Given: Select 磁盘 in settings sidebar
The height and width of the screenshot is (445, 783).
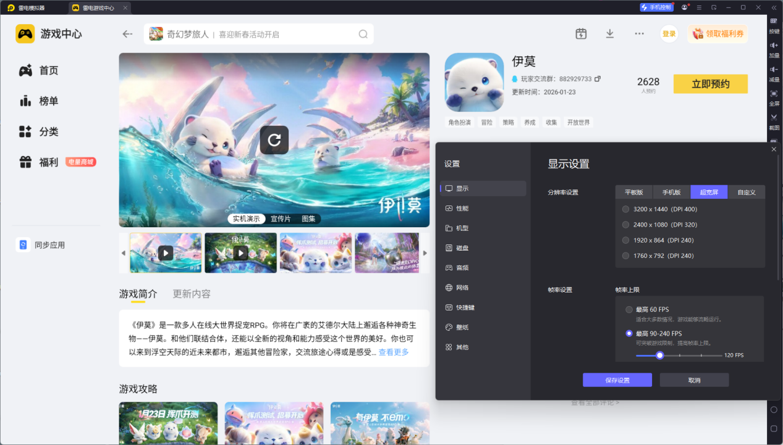Looking at the screenshot, I should (483, 248).
